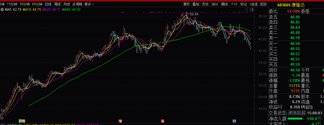Click the 叠加 overlay button
Screen dimensions: 324x125
click(x=196, y=4)
